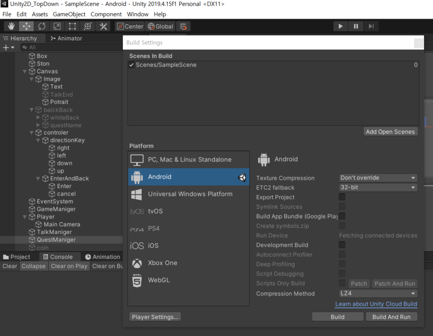Pause the game playback
The height and width of the screenshot is (336, 433).
tap(356, 26)
